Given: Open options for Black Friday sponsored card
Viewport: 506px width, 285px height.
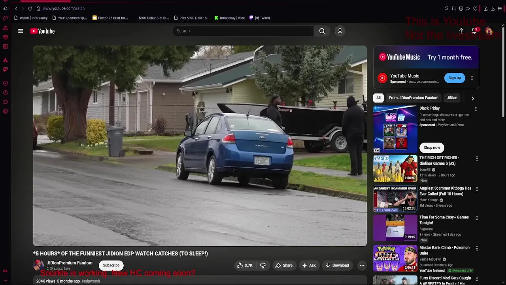Looking at the screenshot, I should pos(476,109).
